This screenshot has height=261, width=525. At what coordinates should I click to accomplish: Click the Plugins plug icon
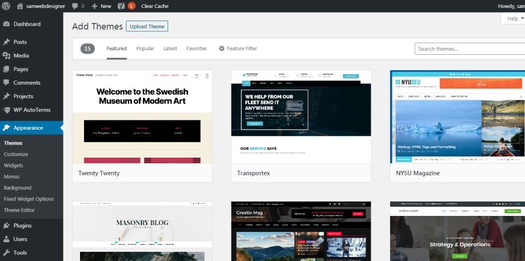coord(6,226)
